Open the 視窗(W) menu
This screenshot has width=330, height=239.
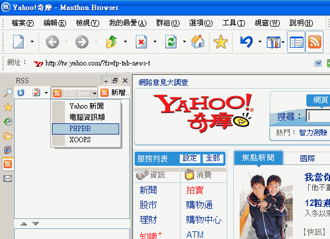[267, 23]
